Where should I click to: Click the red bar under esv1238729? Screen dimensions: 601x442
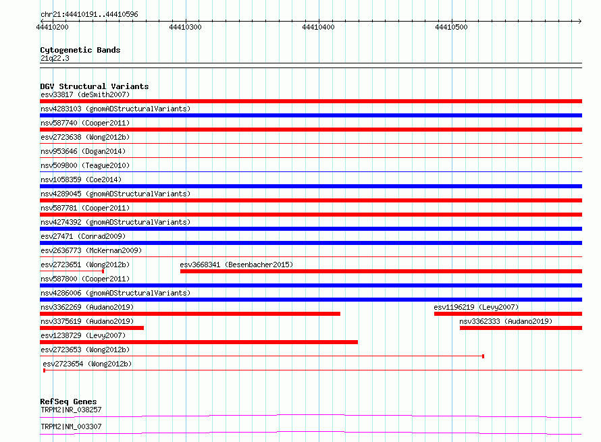pyautogui.click(x=199, y=342)
